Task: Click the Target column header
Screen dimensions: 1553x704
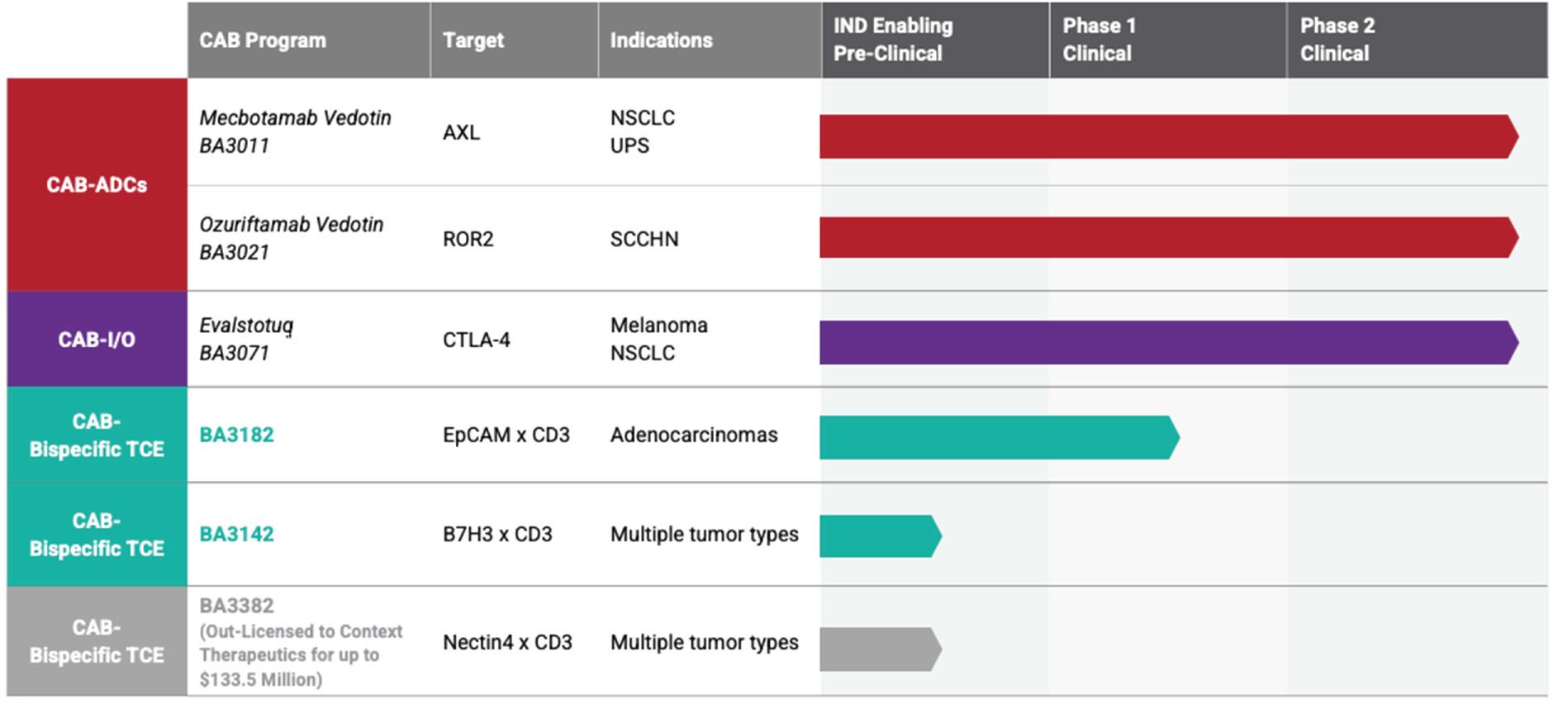Action: coord(473,40)
